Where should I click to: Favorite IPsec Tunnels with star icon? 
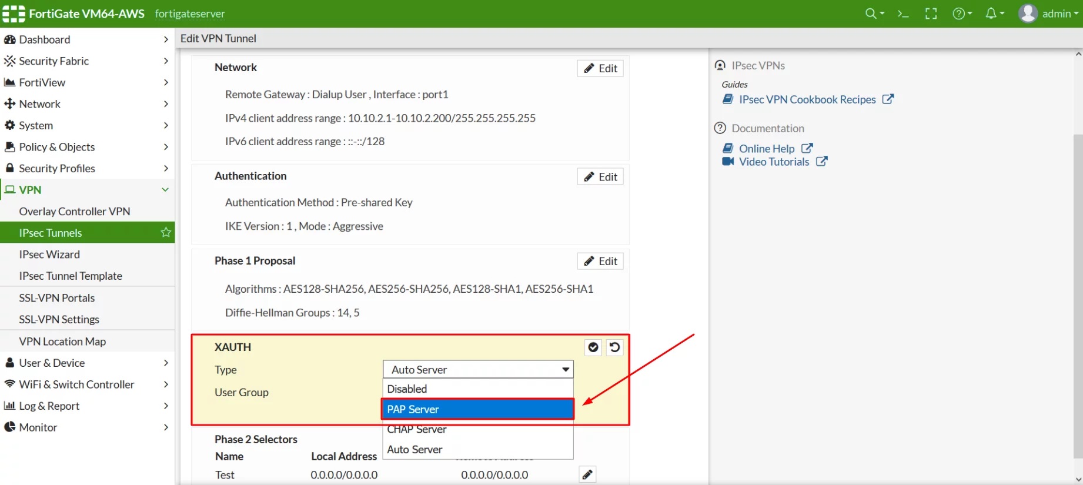(166, 232)
